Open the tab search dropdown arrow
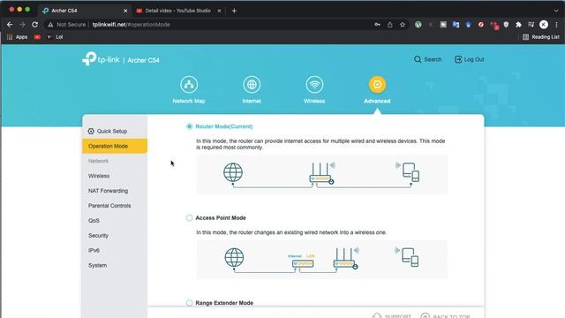 [556, 11]
